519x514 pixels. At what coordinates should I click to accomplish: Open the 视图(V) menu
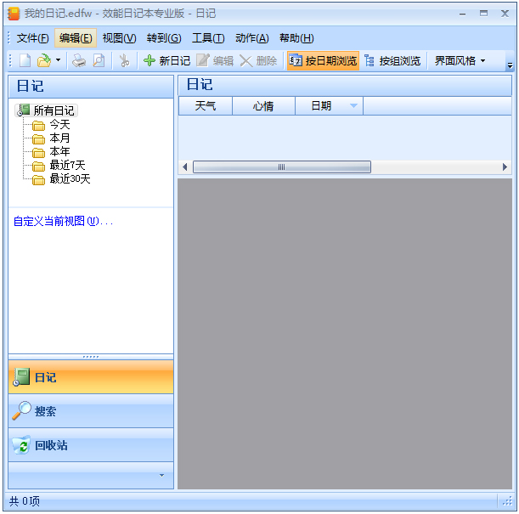pos(119,38)
